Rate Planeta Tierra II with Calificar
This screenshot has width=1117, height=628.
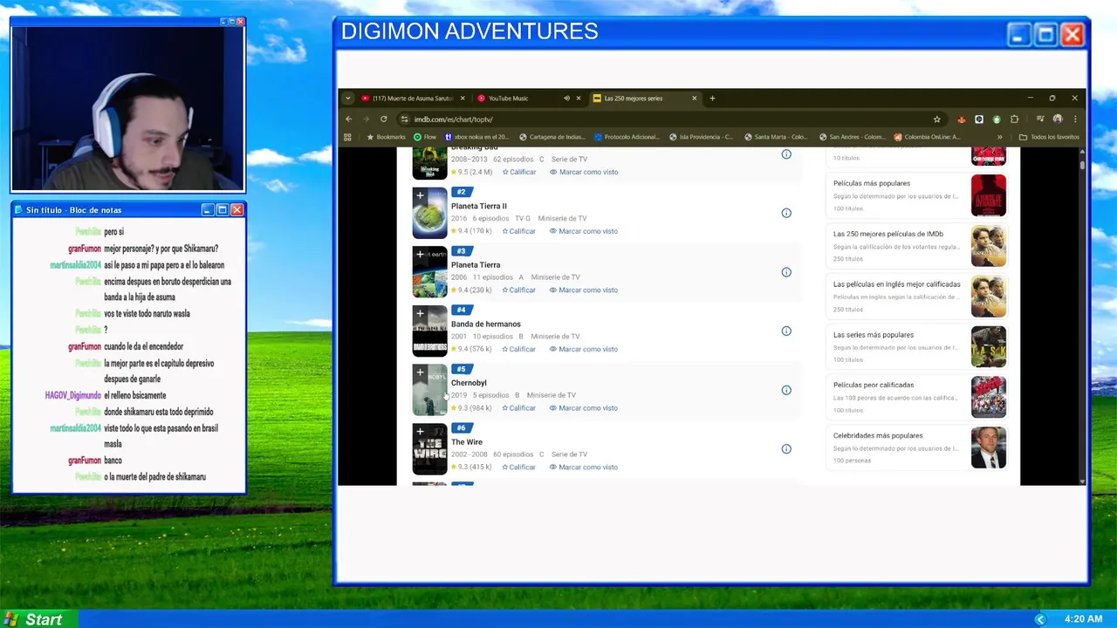click(519, 231)
